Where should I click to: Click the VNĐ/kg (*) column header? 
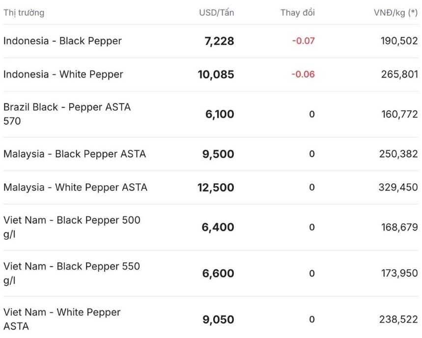pyautogui.click(x=395, y=13)
